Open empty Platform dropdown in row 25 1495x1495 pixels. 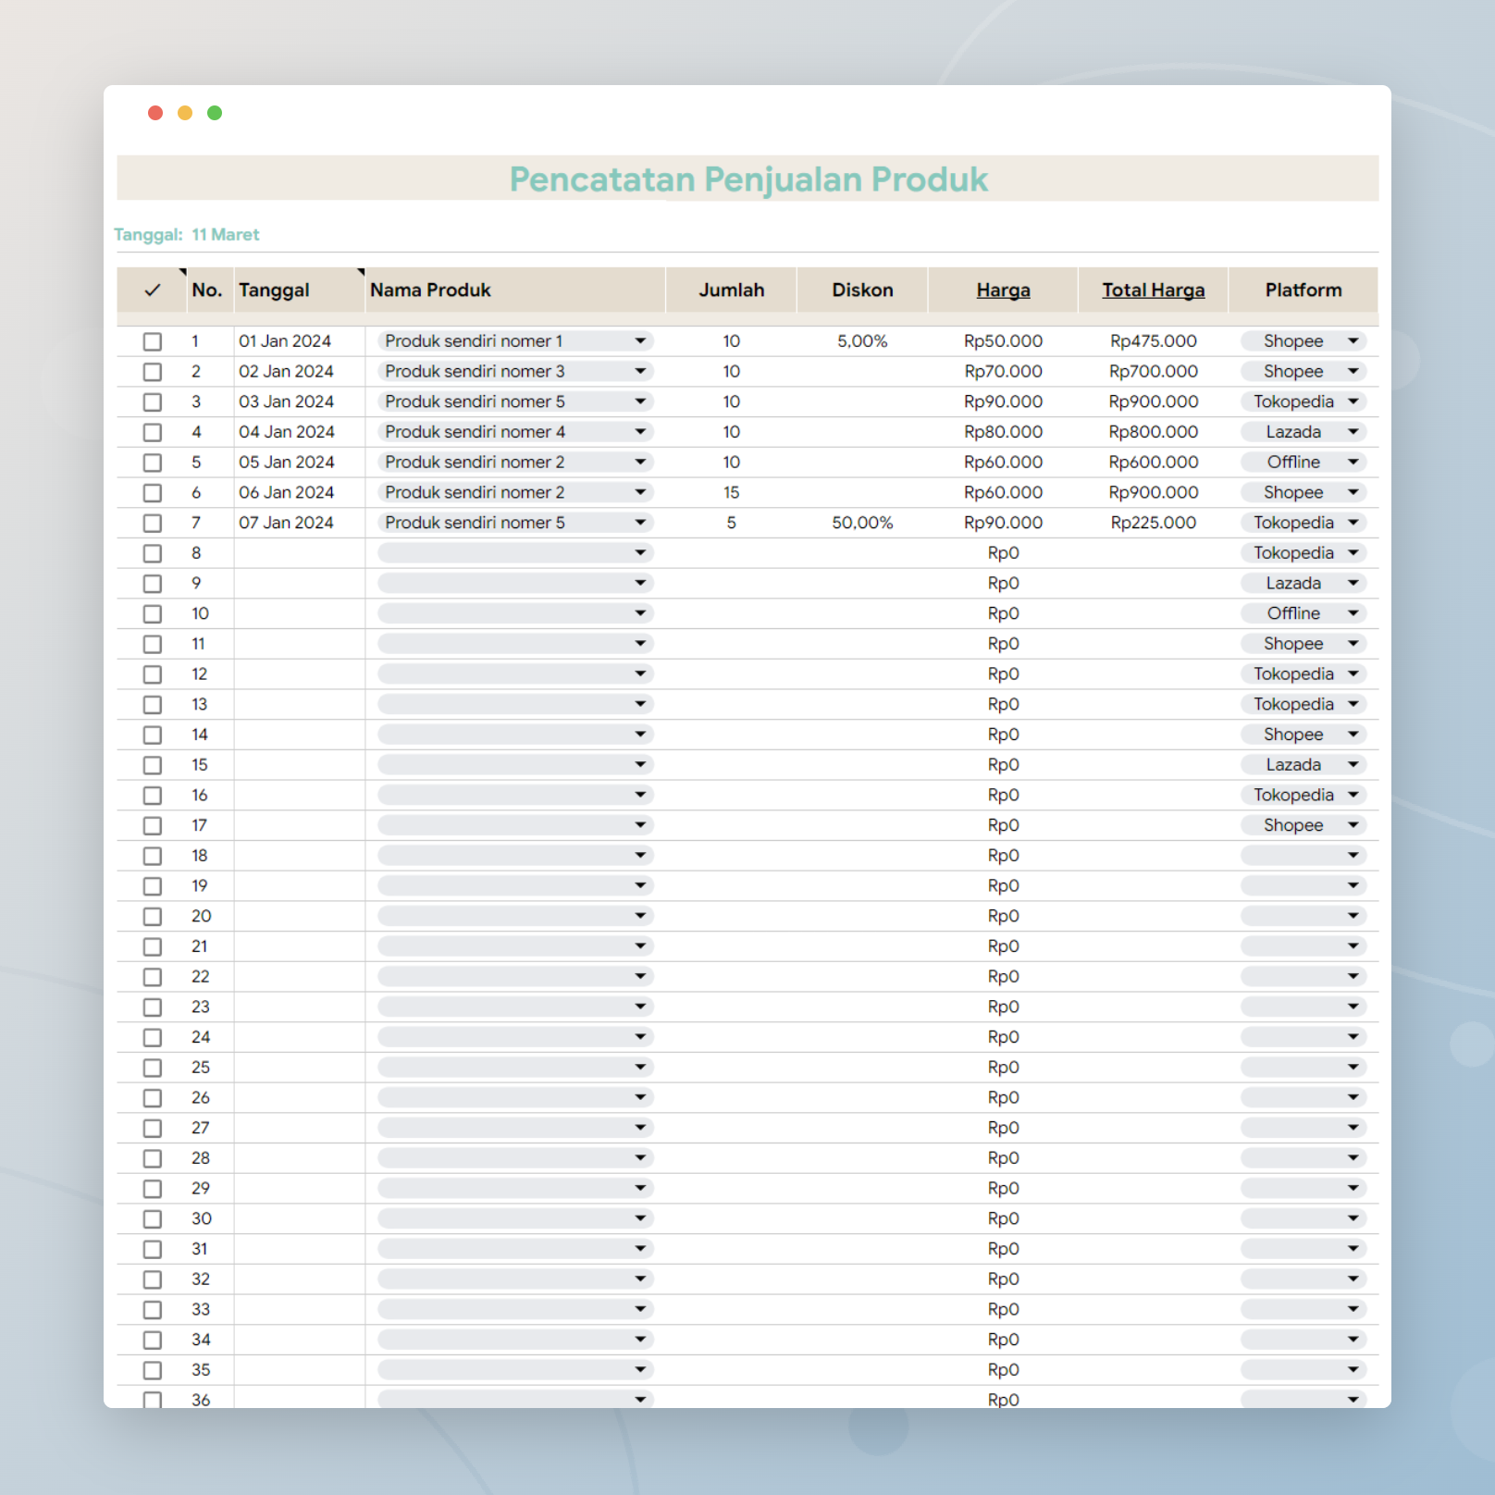coord(1303,1068)
